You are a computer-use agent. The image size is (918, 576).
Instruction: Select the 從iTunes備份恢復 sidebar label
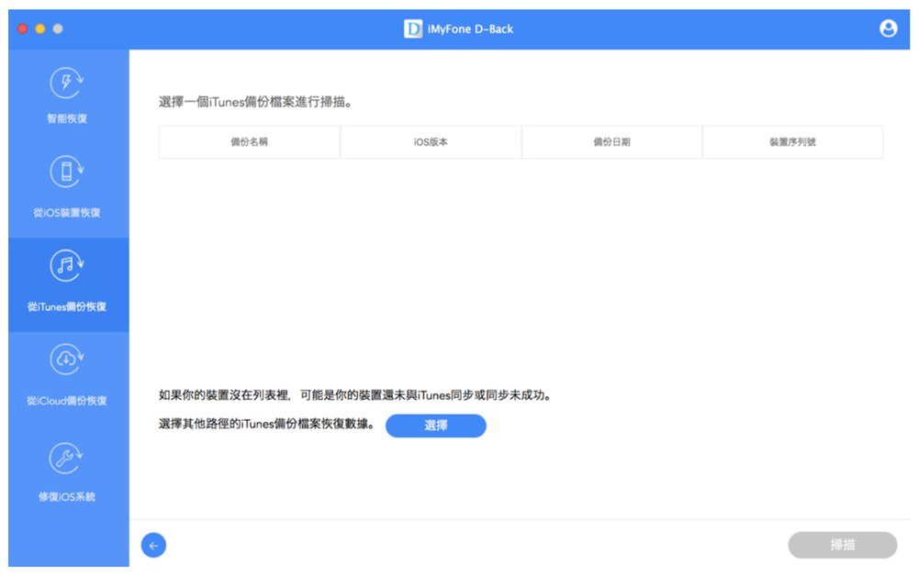point(67,306)
